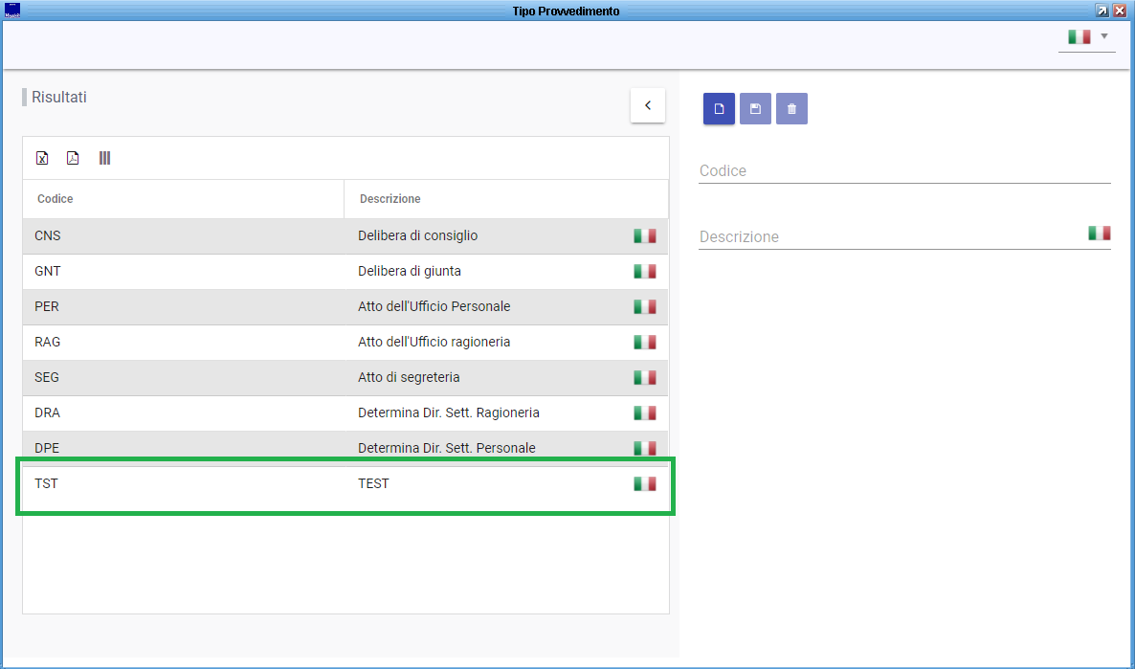The width and height of the screenshot is (1135, 669).
Task: Click the Italian flag in the top language selector
Action: pos(1079,36)
